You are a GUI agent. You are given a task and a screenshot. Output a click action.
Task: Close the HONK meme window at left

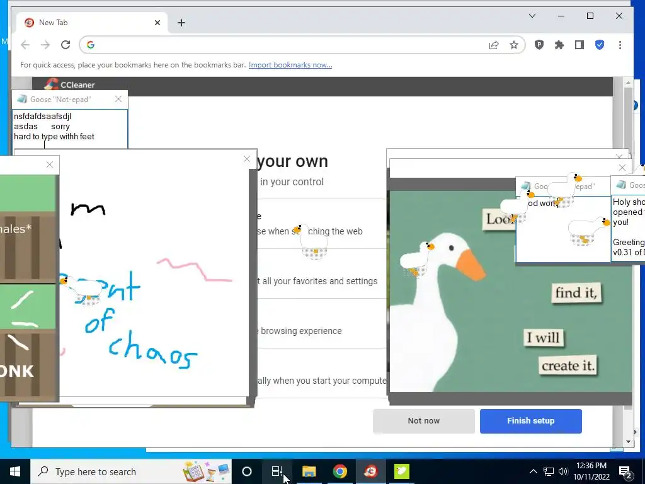tap(50, 164)
